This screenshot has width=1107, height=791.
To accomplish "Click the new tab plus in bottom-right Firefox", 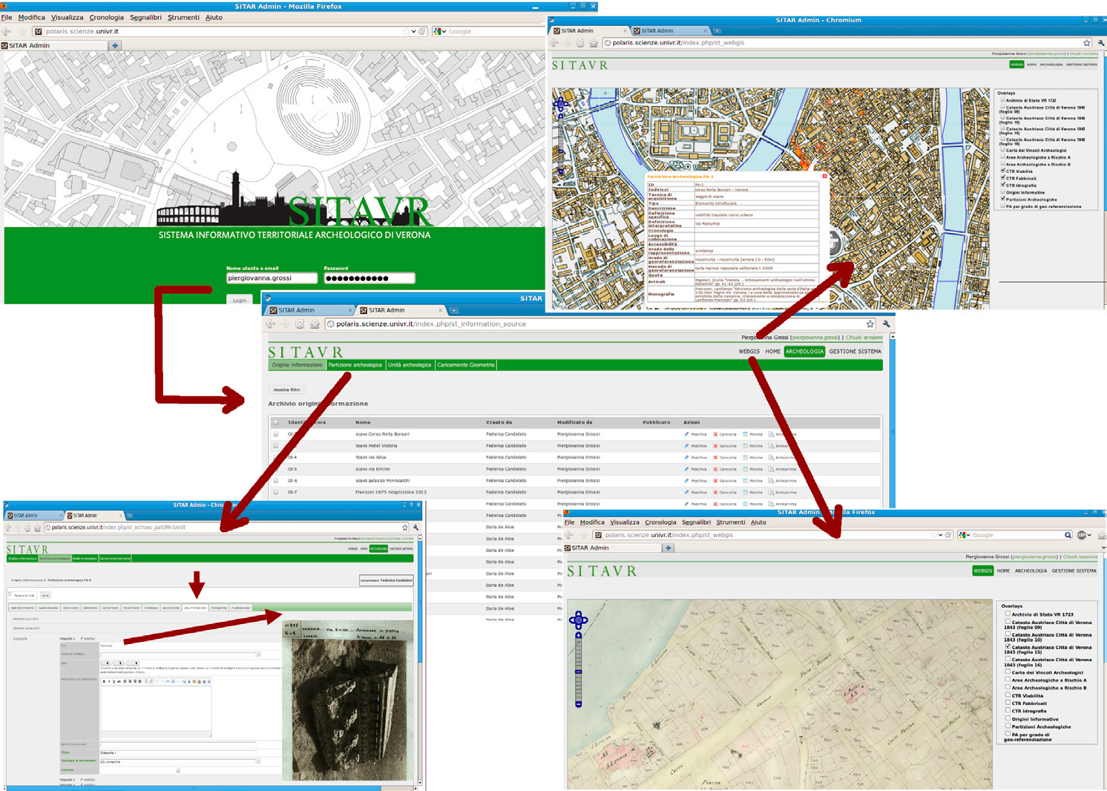I will 668,548.
